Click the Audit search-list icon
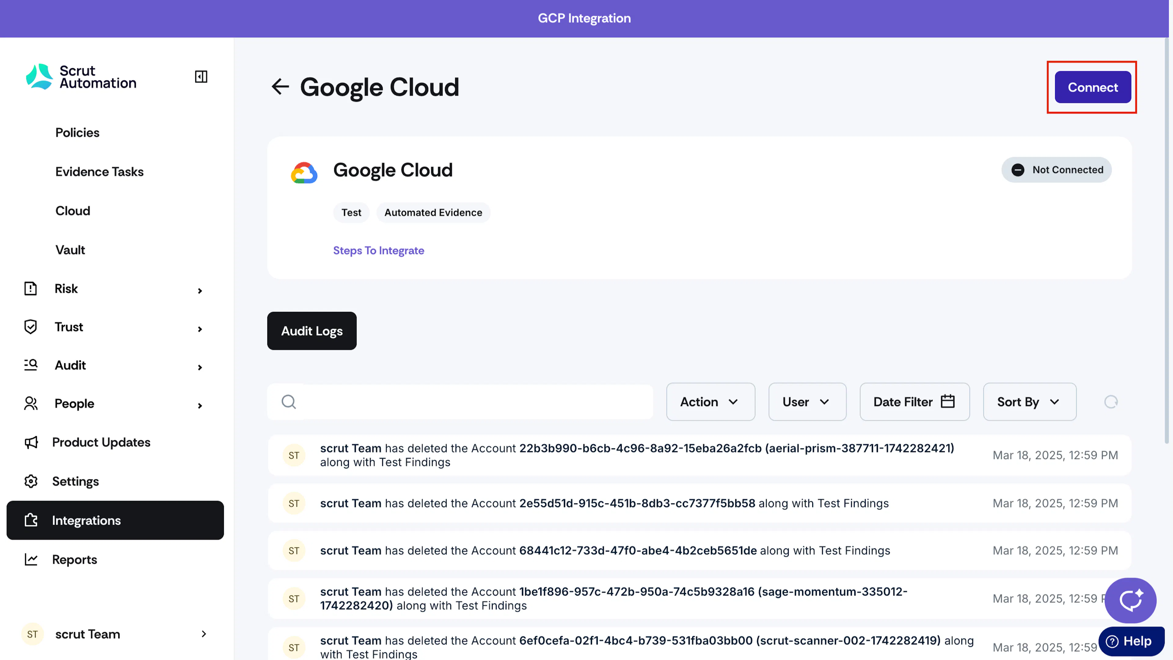The width and height of the screenshot is (1173, 660). pyautogui.click(x=31, y=365)
